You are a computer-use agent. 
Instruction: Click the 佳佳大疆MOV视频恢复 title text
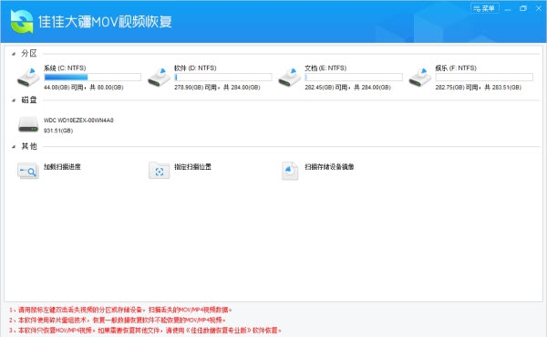tap(105, 22)
